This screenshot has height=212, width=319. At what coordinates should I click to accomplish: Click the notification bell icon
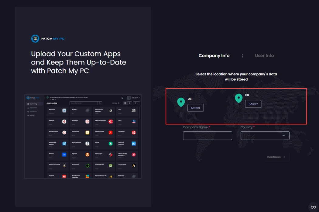[x=122, y=98]
